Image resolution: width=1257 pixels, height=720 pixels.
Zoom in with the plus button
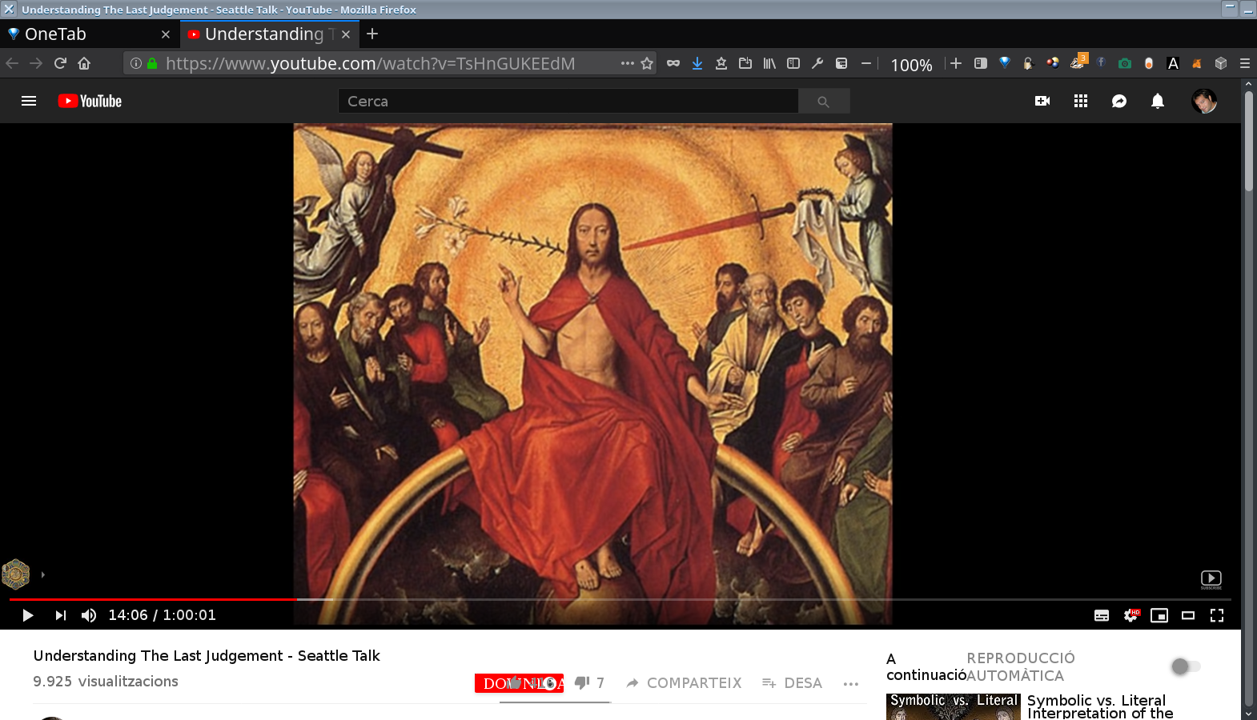click(956, 63)
